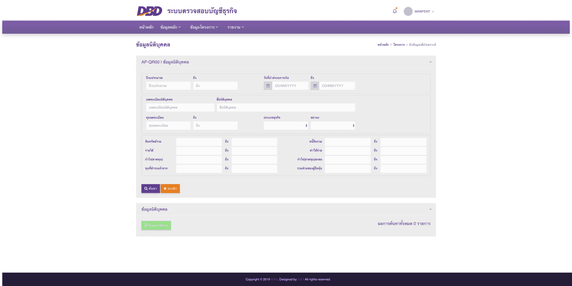Follow the หน้าหลัก breadcrumb link

click(x=383, y=45)
